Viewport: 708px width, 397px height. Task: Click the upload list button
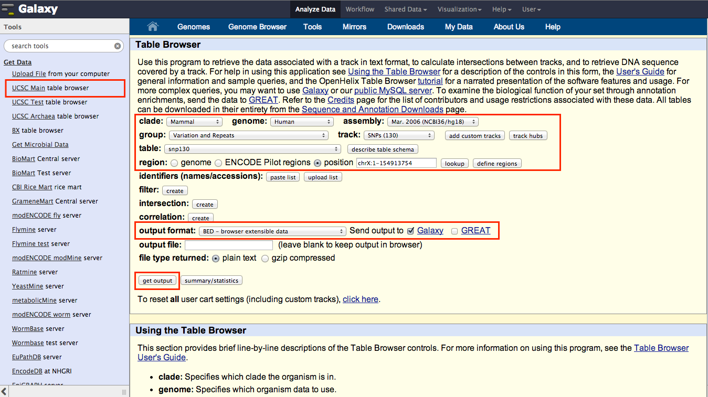pyautogui.click(x=323, y=177)
